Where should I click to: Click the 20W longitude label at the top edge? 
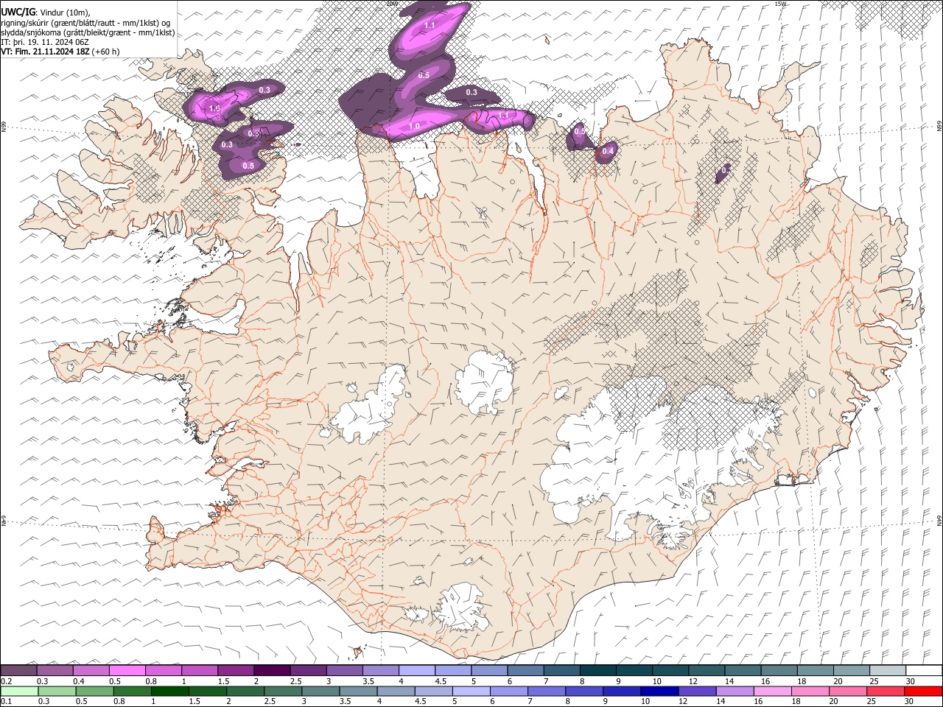[x=392, y=4]
